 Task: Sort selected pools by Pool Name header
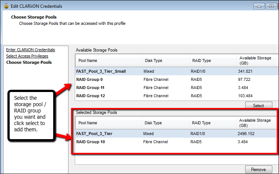coord(109,123)
